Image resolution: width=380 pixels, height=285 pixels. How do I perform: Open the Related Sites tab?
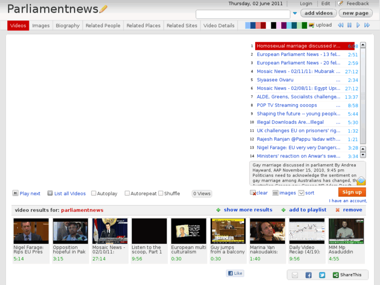coord(182,26)
